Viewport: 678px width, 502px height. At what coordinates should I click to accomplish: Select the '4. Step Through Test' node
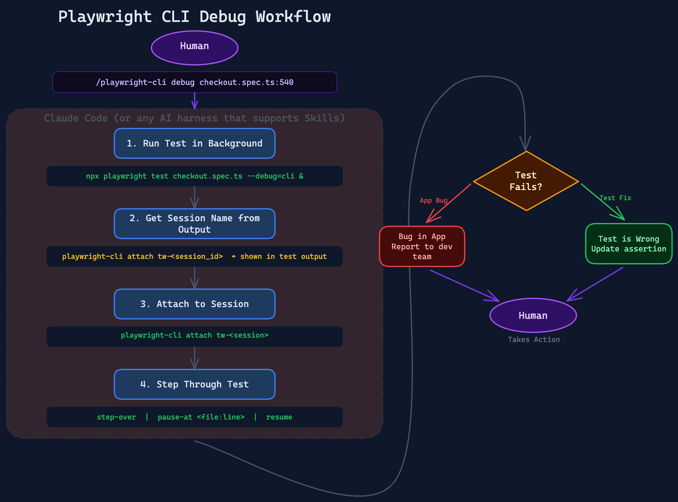194,384
